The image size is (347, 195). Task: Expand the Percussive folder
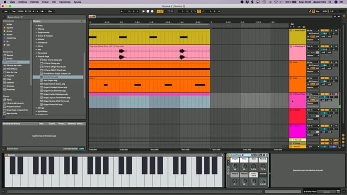tap(36, 53)
